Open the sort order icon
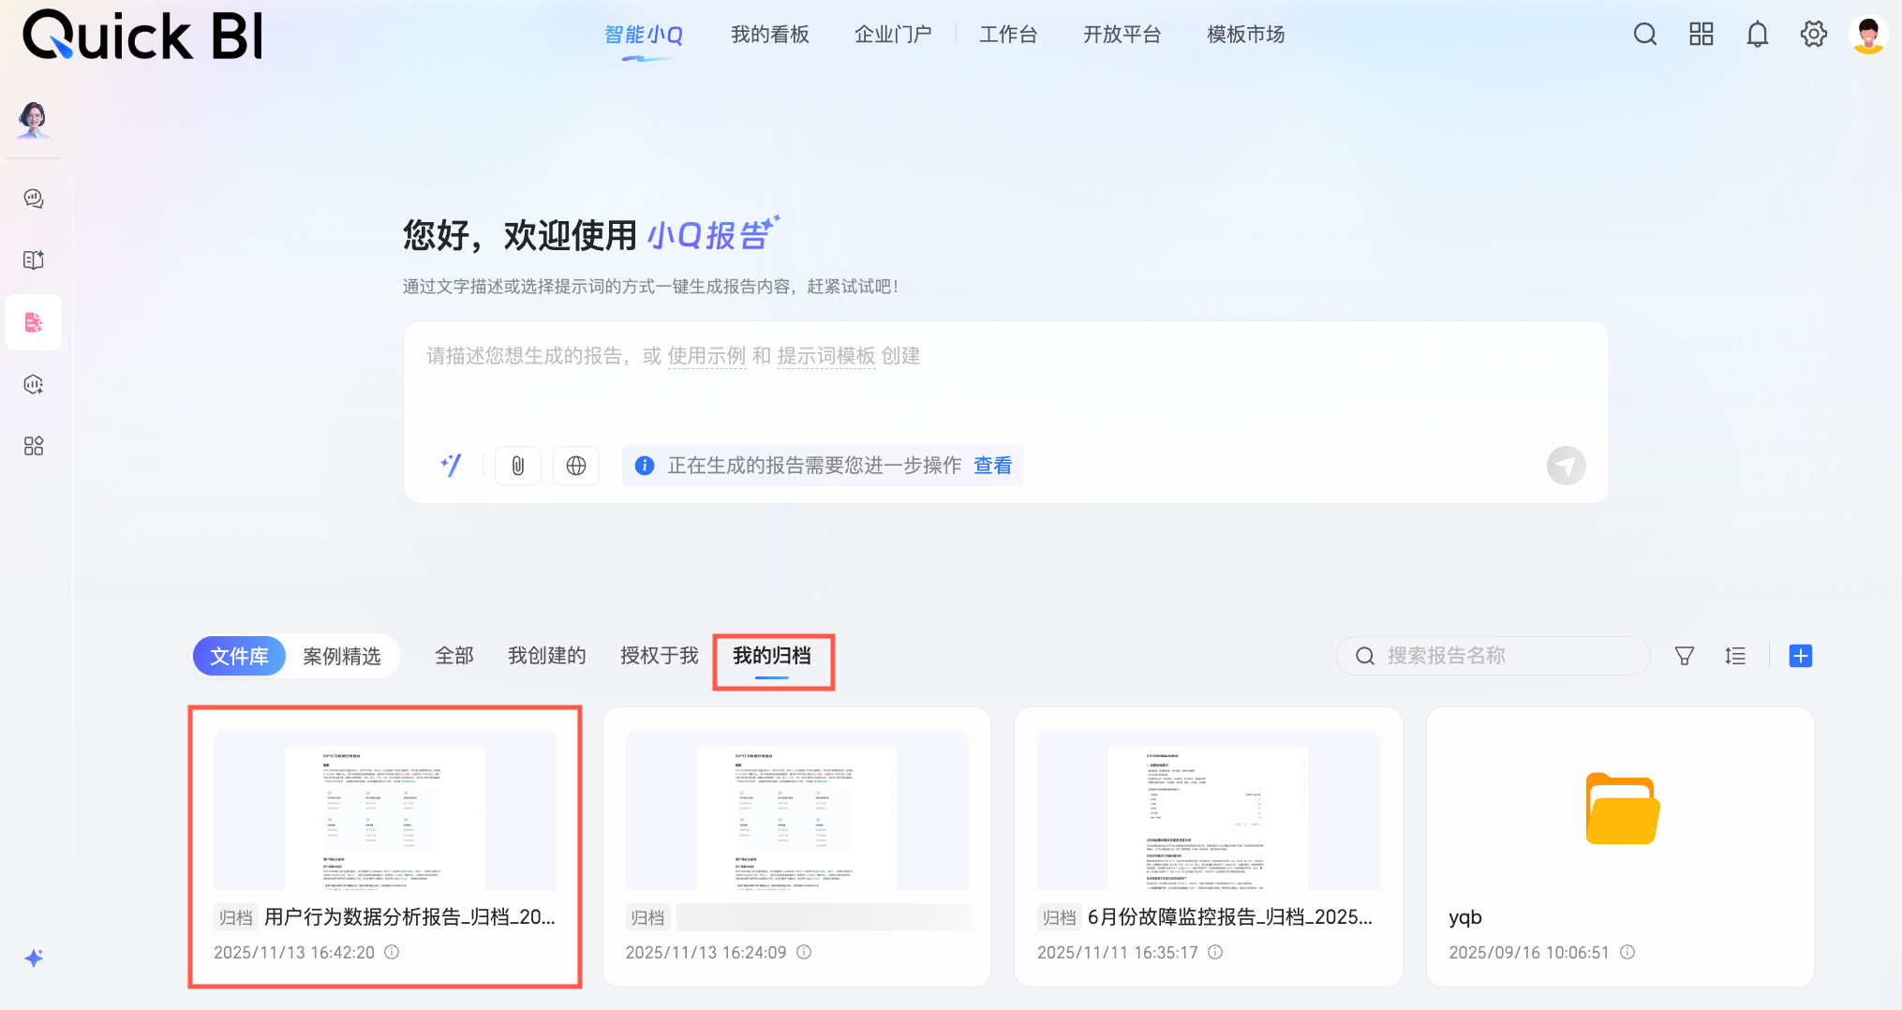Viewport: 1902px width, 1010px height. (1735, 656)
